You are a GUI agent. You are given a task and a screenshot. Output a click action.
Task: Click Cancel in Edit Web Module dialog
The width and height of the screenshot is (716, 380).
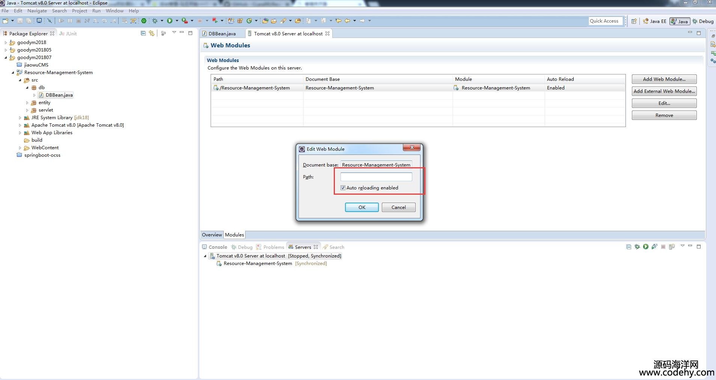tap(398, 207)
